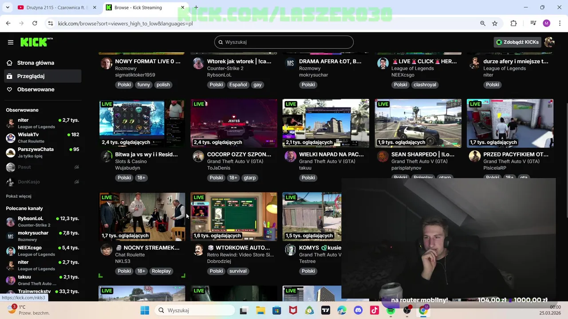568x319 pixels.
Task: Open Trainwreckstv recommended channel
Action: click(x=42, y=292)
